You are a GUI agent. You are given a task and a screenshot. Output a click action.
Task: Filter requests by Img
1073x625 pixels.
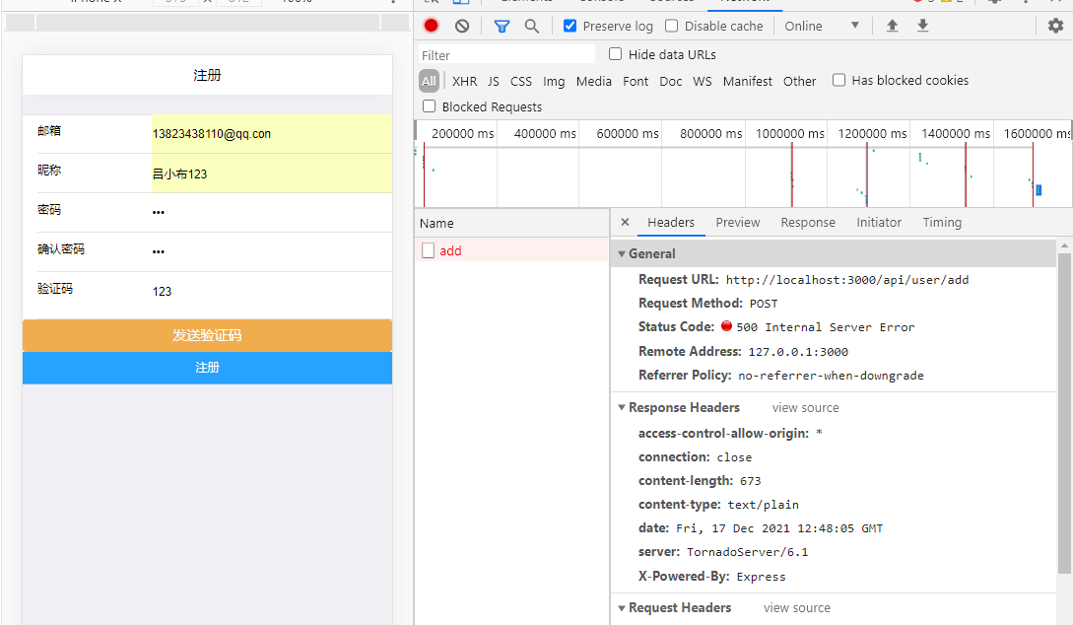coord(554,82)
